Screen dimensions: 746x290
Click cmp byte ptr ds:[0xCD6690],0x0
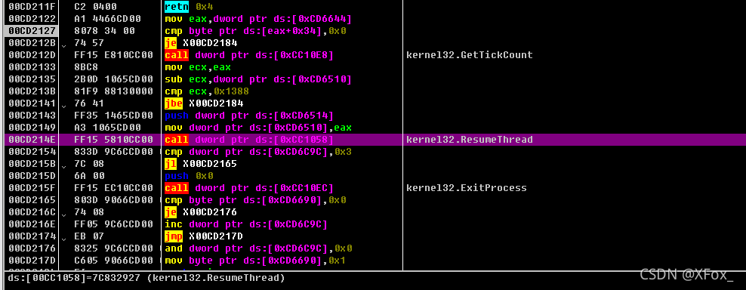(x=255, y=200)
